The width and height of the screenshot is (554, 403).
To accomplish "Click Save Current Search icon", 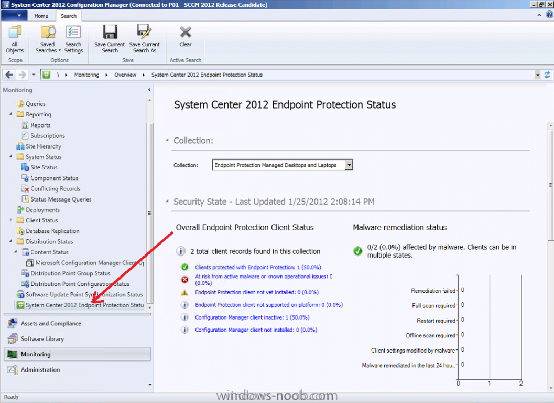I will 110,39.
